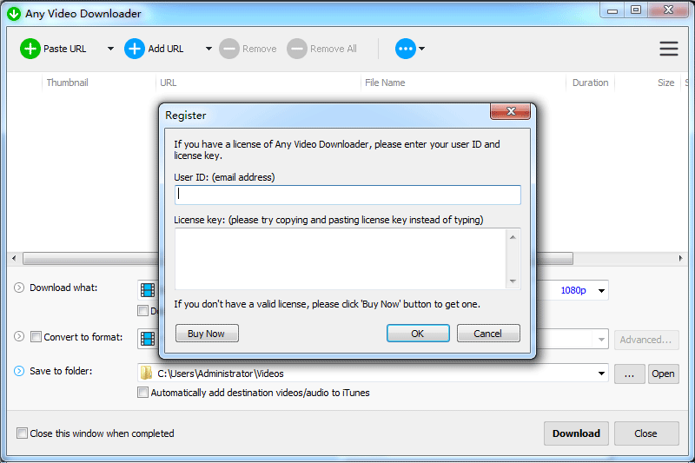Collapse the Convert to format expander
The height and width of the screenshot is (463, 695).
point(19,336)
